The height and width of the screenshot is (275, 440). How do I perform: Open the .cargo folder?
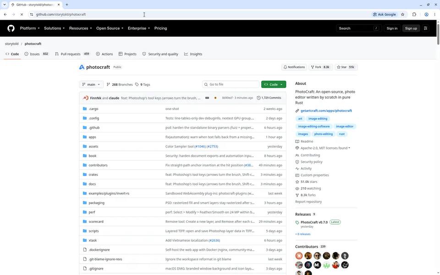[x=93, y=109]
